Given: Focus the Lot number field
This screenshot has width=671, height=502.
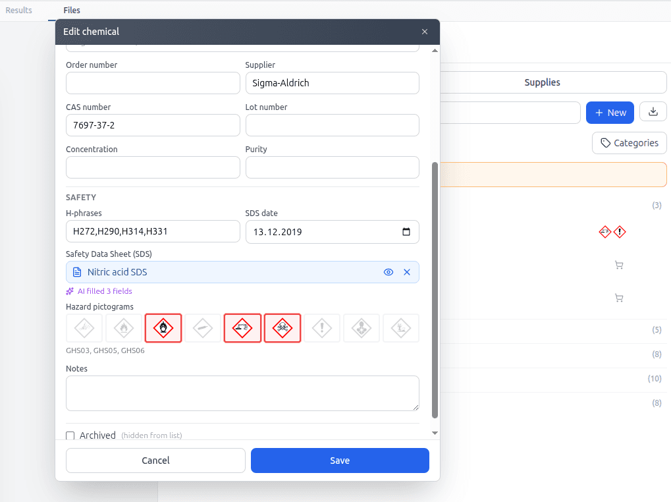Looking at the screenshot, I should 332,125.
